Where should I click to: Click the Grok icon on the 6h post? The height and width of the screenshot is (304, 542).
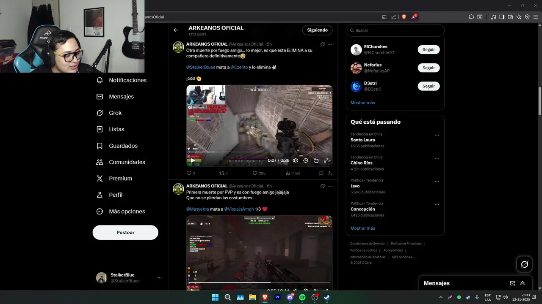[322, 186]
